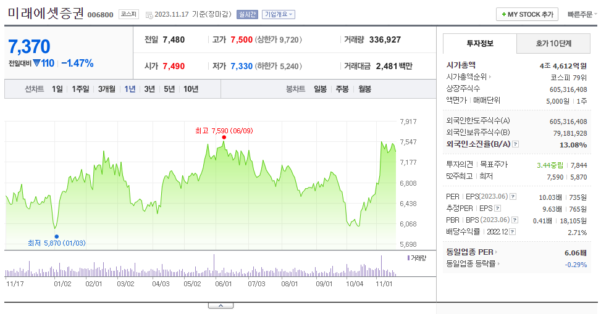Open the 빠른주문 dropdown

click(x=582, y=15)
